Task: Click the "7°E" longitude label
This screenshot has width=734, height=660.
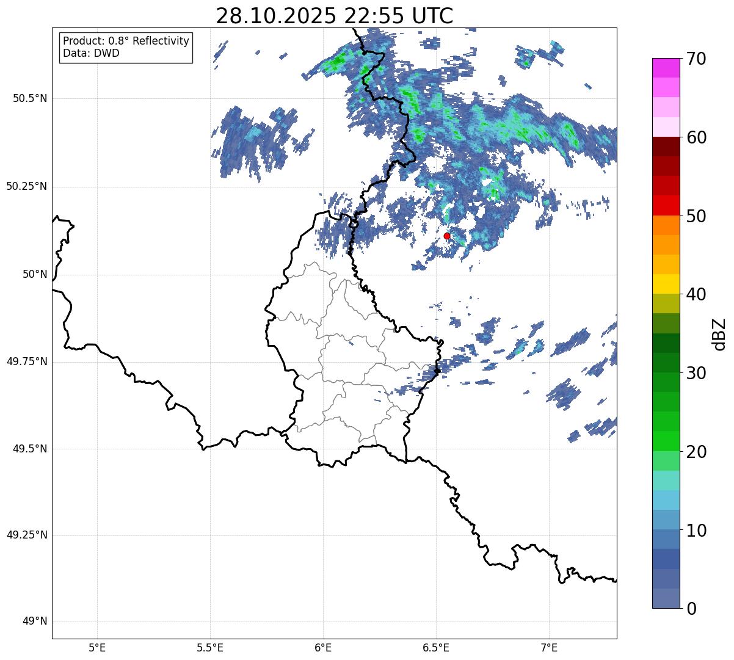Action: click(549, 648)
